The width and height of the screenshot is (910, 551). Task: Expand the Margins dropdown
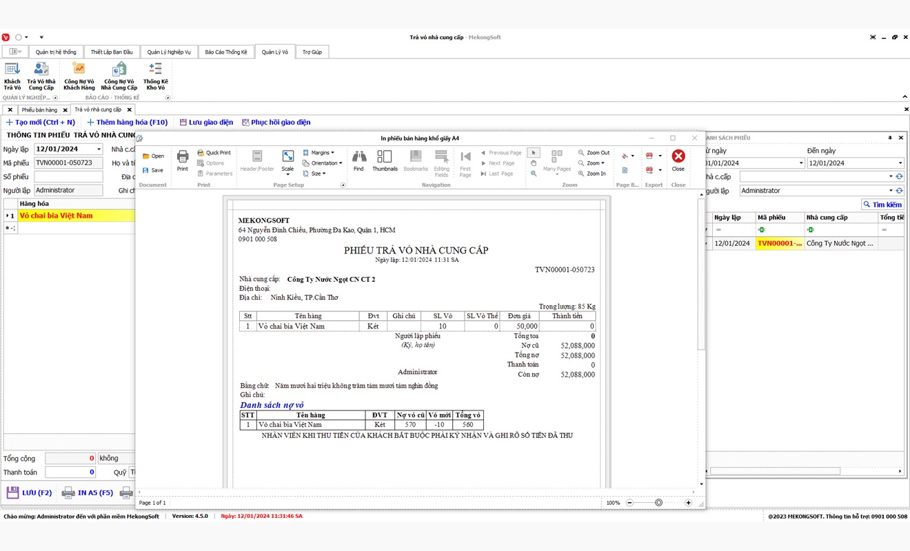point(322,153)
